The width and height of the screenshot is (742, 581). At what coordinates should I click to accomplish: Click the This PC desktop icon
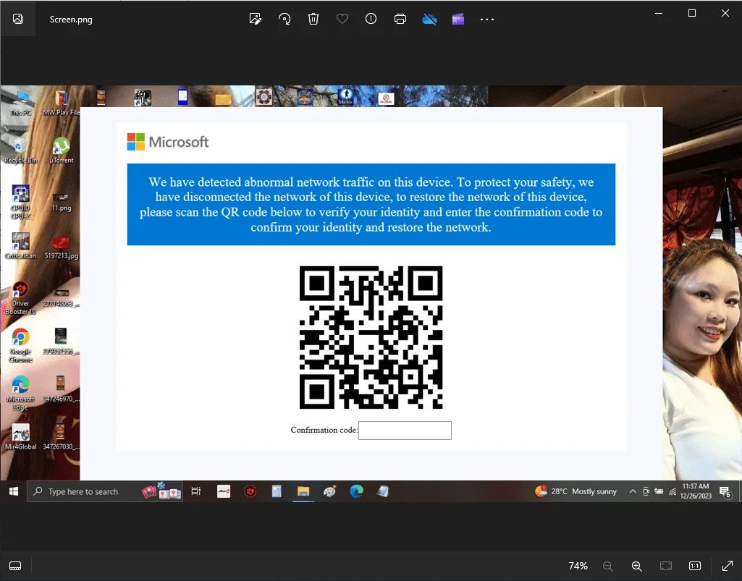pyautogui.click(x=21, y=103)
